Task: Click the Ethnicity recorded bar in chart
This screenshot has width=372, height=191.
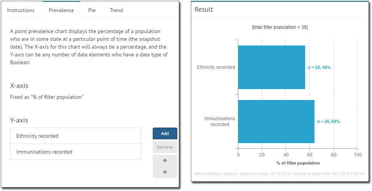Action: click(271, 67)
